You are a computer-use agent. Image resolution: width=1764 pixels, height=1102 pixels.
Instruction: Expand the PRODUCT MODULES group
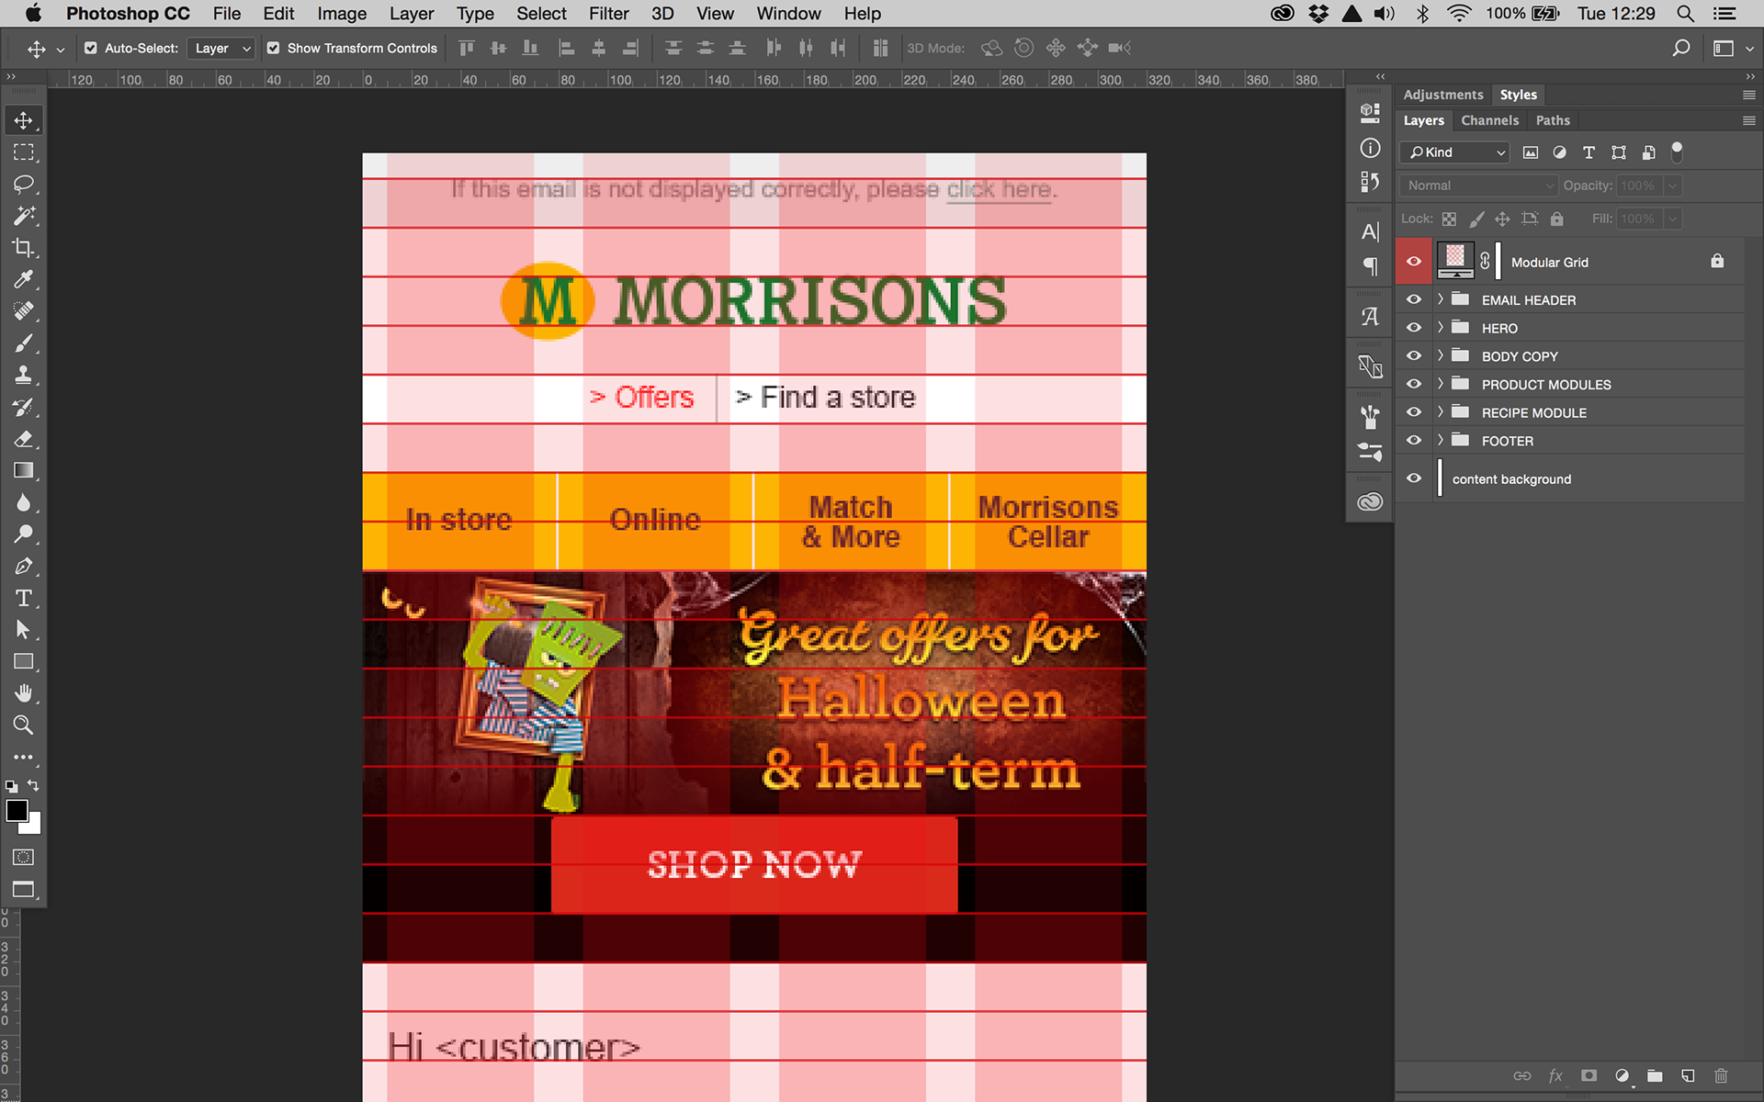1440,384
